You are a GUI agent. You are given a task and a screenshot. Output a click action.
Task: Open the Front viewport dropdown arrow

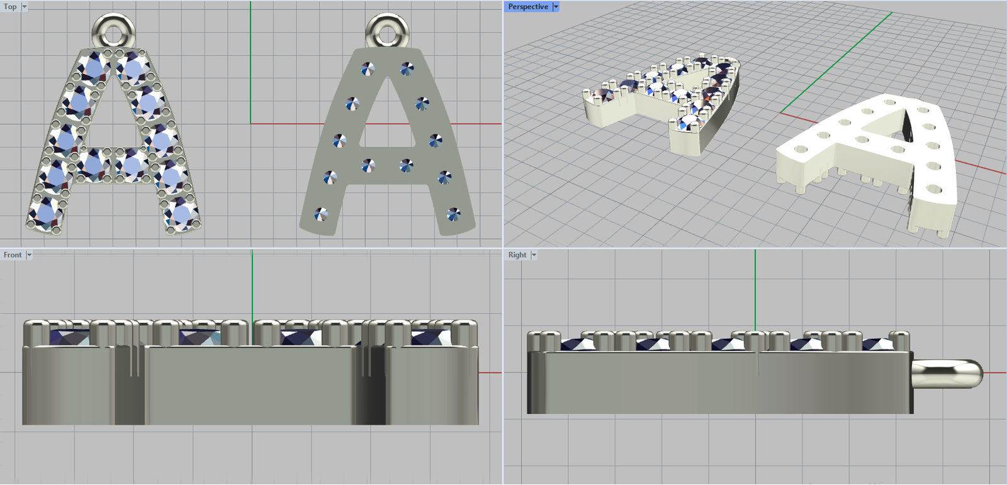click(29, 254)
